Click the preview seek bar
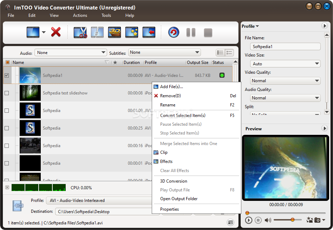The width and height of the screenshot is (333, 230). pyautogui.click(x=286, y=213)
